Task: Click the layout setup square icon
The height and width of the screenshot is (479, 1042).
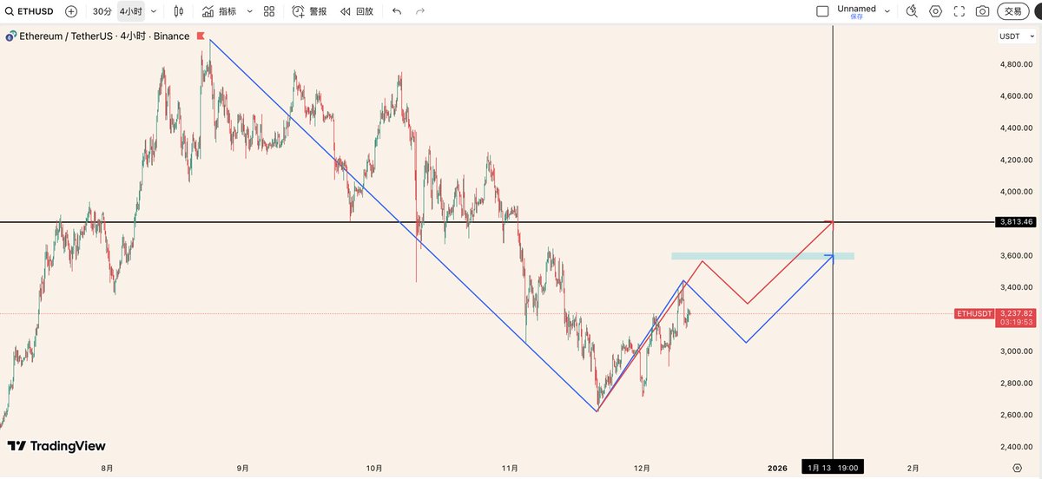Action: (822, 11)
